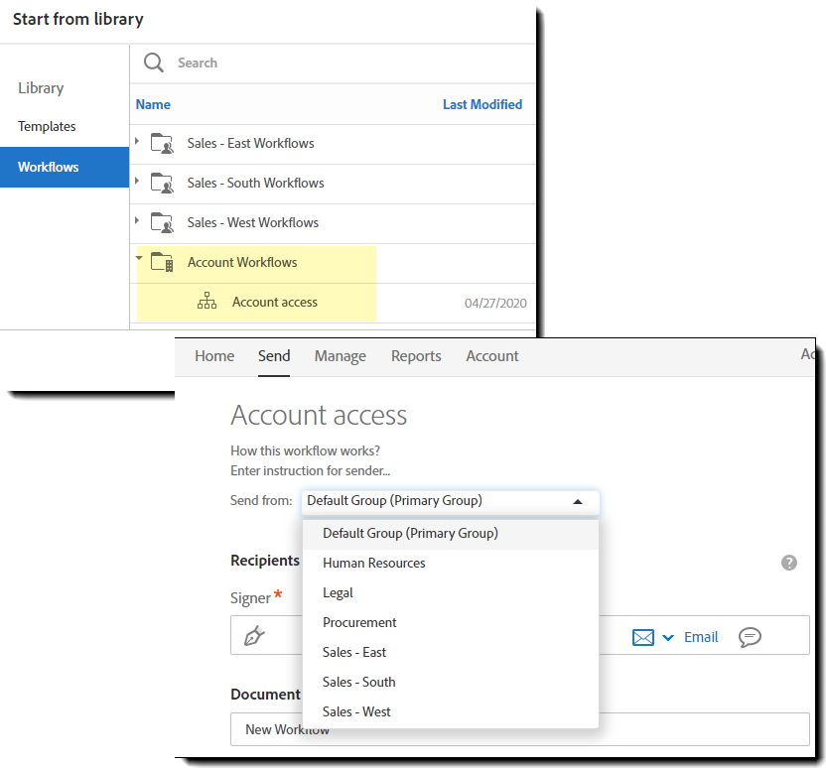Click the Sales - South Workflows folder icon
Viewport: 826px width, 768px height.
click(x=162, y=183)
